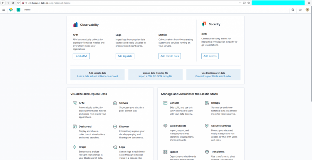
Task: Bookmark page with star icon
Action: point(248,3)
